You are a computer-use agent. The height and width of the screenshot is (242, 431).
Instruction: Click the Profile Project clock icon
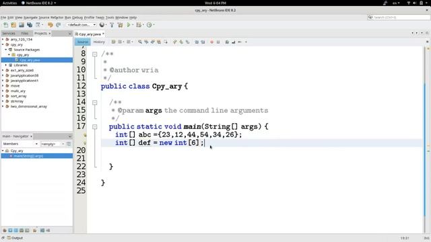click(x=149, y=25)
